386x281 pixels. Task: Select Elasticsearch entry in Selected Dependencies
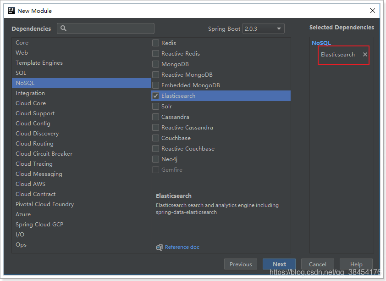point(338,55)
